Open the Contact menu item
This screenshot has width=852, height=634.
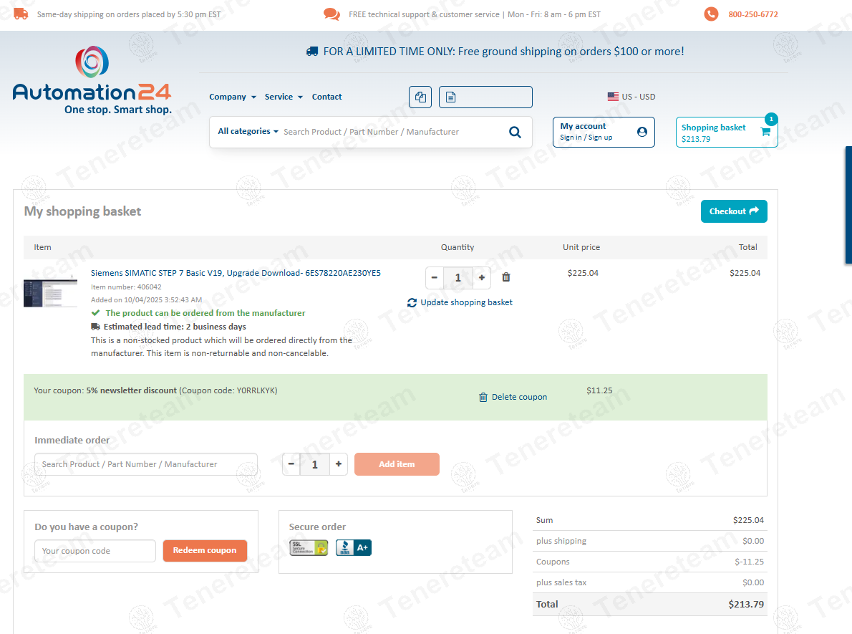coord(326,97)
